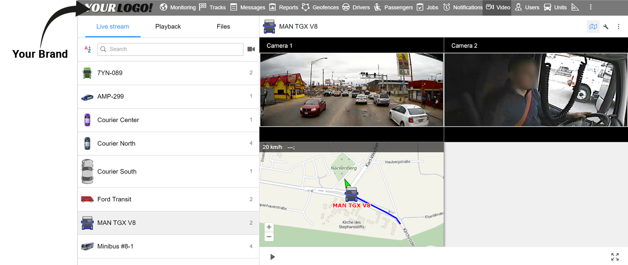Go to the Drivers section

(356, 7)
